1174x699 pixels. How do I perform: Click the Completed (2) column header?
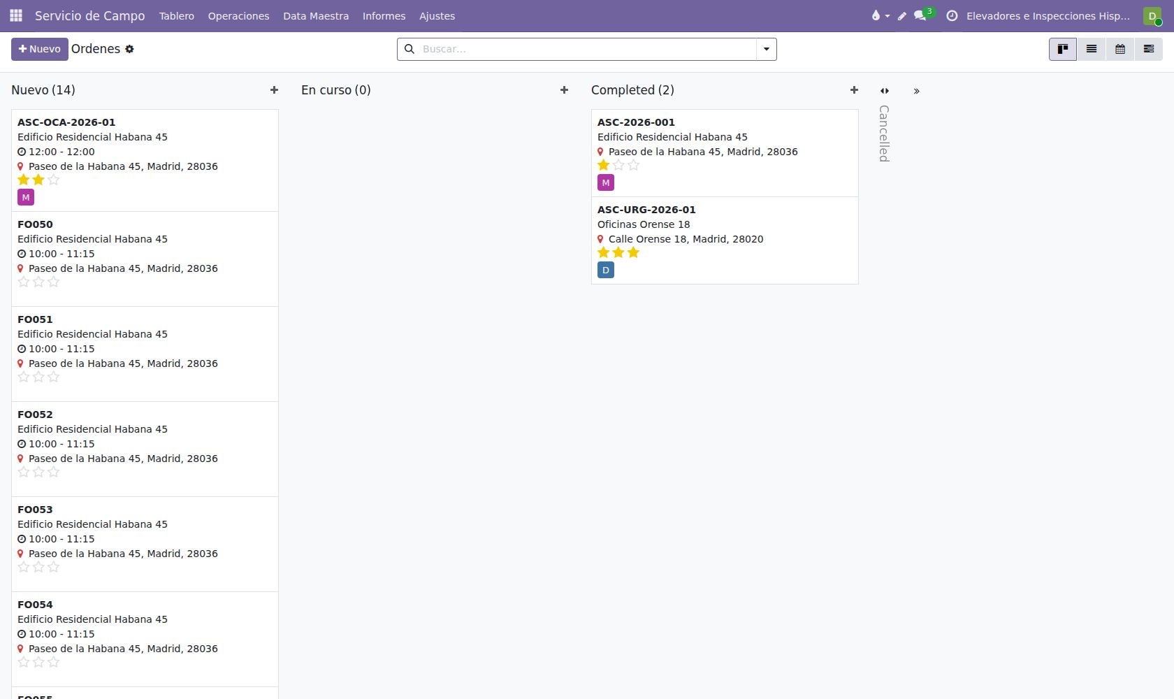pyautogui.click(x=632, y=90)
